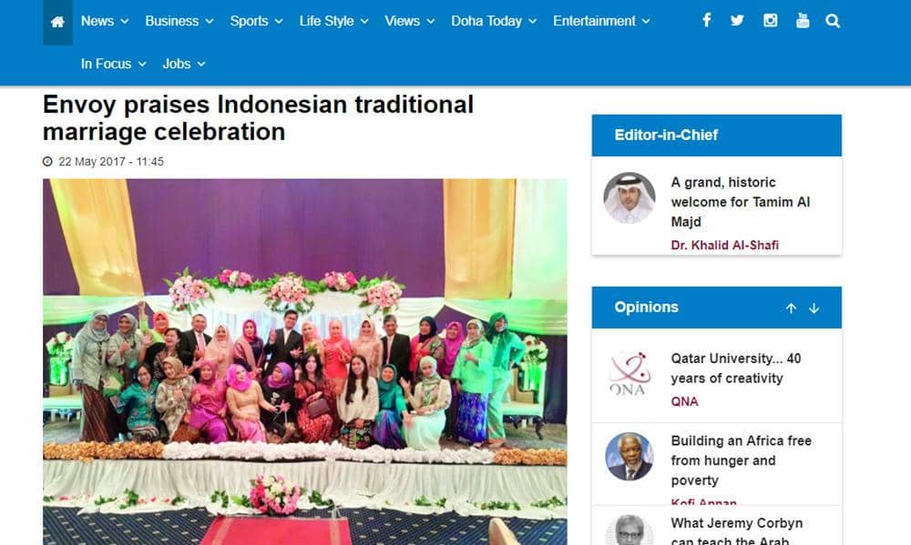The width and height of the screenshot is (911, 545).
Task: Click the search magnifier icon
Action: [833, 22]
